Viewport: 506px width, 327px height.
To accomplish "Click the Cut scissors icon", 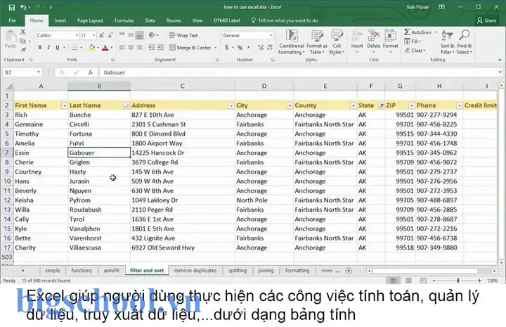I will click(x=23, y=32).
